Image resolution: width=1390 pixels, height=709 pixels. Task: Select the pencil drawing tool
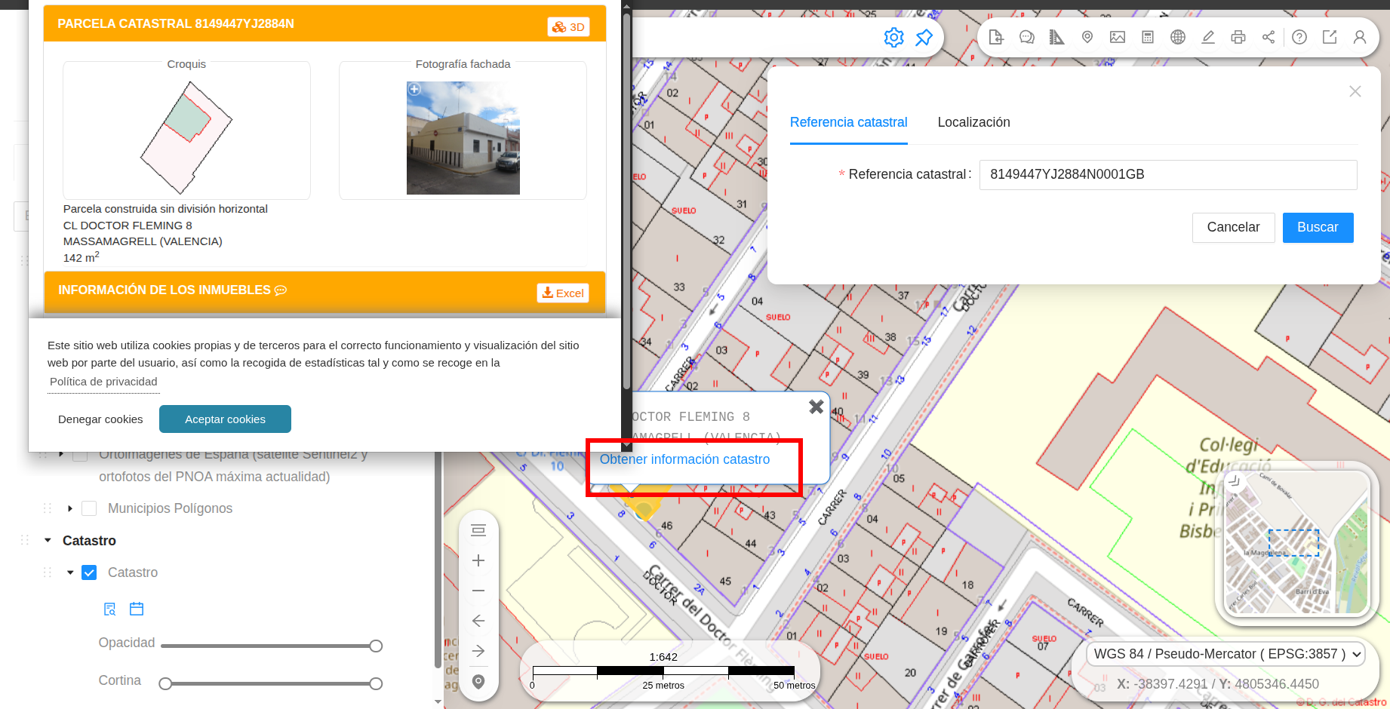[x=1208, y=37]
